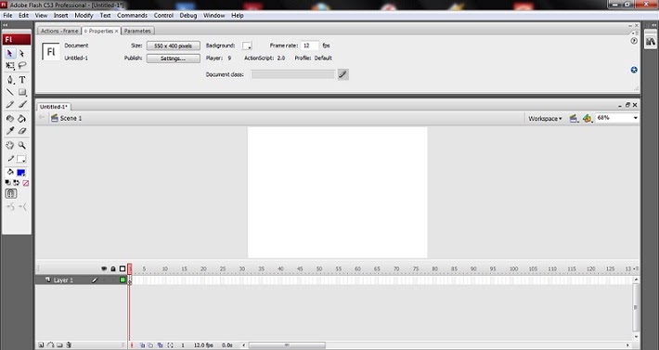Click the Properties panel help icon
Screen dimensions: 659x350
click(x=634, y=41)
